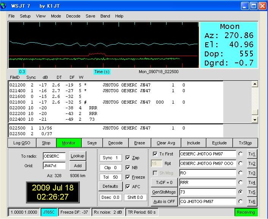This screenshot has width=268, height=219.
Task: Click the Tx3 button
Action: pyautogui.click(x=252, y=173)
